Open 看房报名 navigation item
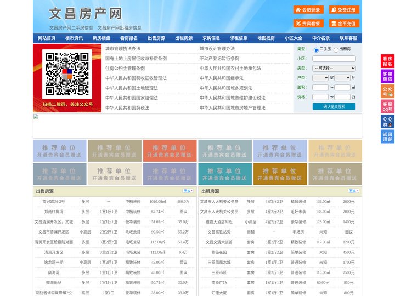Screen dimensions: 395x296 tap(129, 38)
